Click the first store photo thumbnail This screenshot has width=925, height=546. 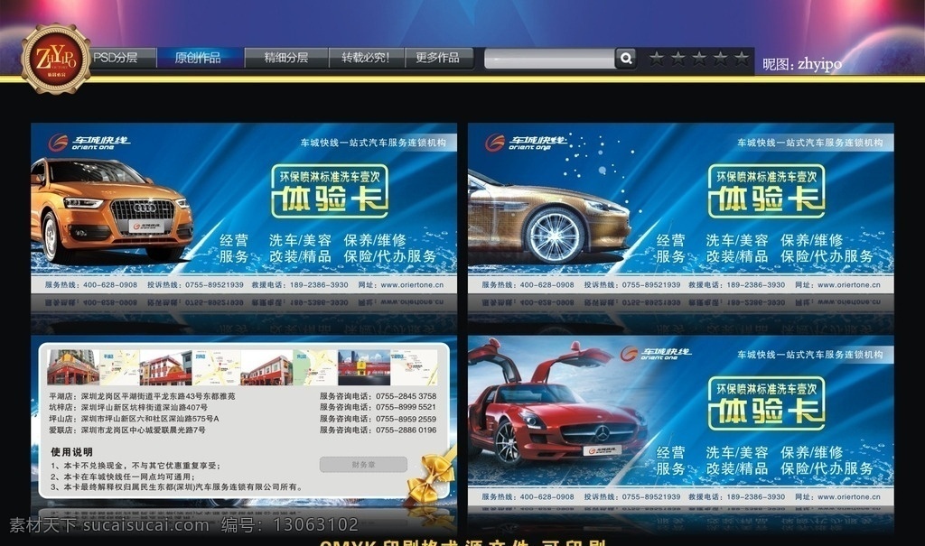click(72, 368)
